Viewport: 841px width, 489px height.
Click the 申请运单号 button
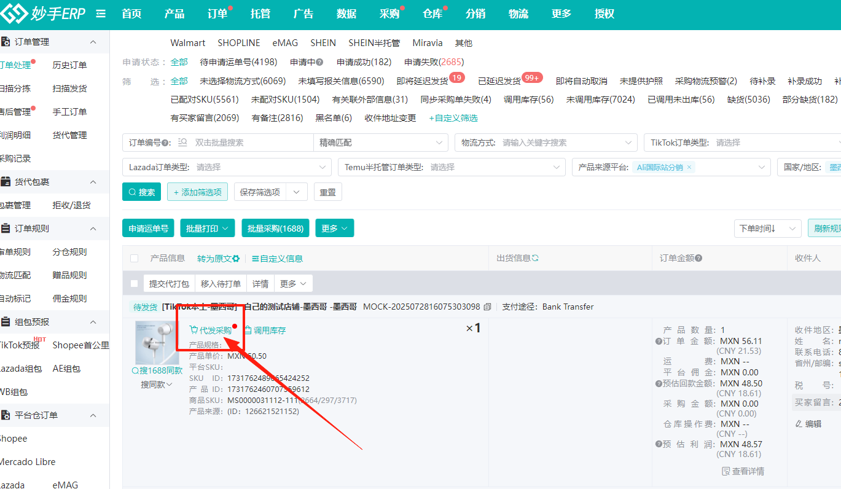pyautogui.click(x=148, y=228)
